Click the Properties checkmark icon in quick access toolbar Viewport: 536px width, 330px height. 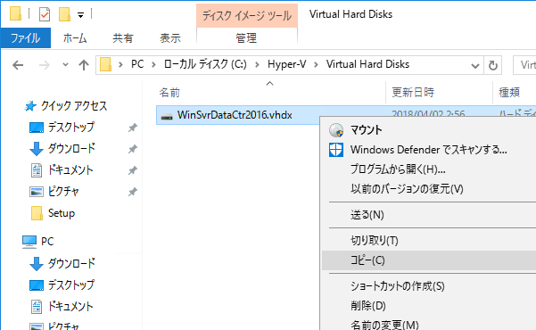tap(45, 14)
